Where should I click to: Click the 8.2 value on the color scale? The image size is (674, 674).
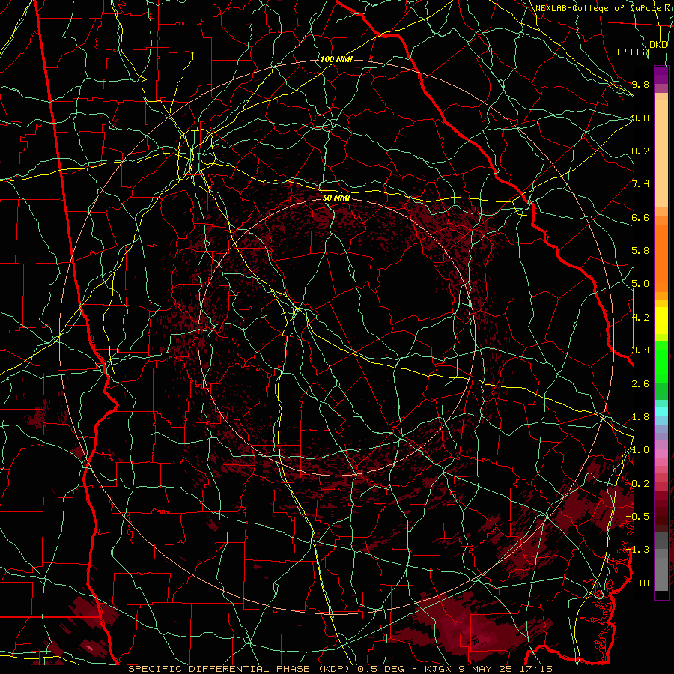click(640, 151)
